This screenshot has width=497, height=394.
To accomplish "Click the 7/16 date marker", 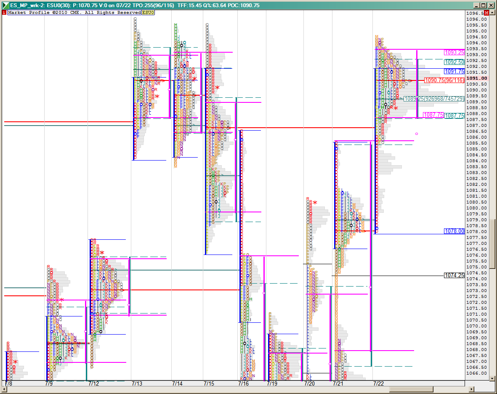I will tap(243, 383).
